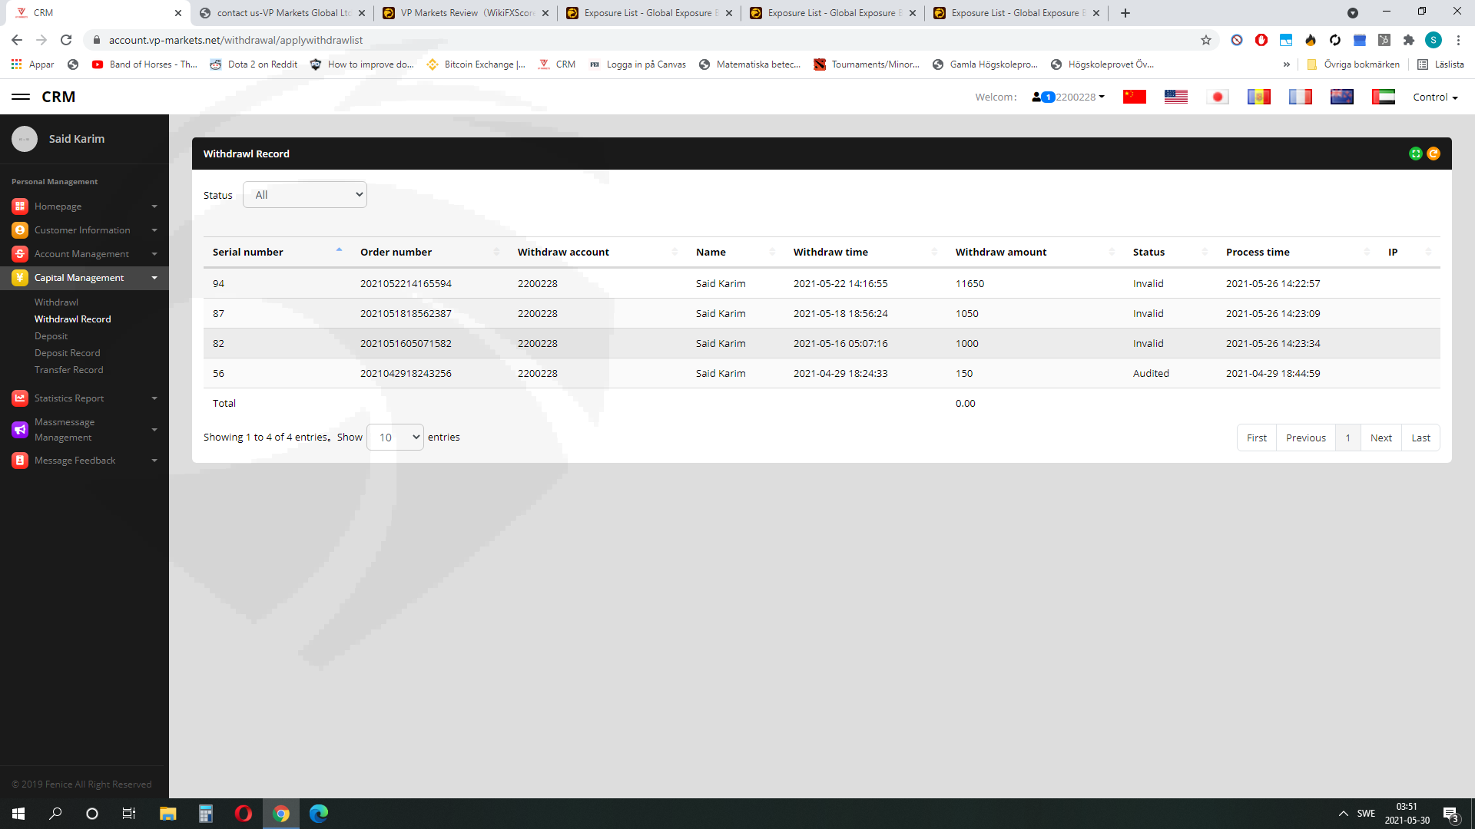Switch language using the US flag icon
This screenshot has height=829, width=1475.
pyautogui.click(x=1175, y=97)
